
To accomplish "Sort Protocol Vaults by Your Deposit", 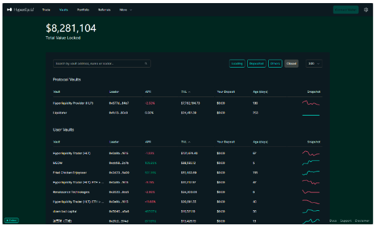I will [x=226, y=92].
